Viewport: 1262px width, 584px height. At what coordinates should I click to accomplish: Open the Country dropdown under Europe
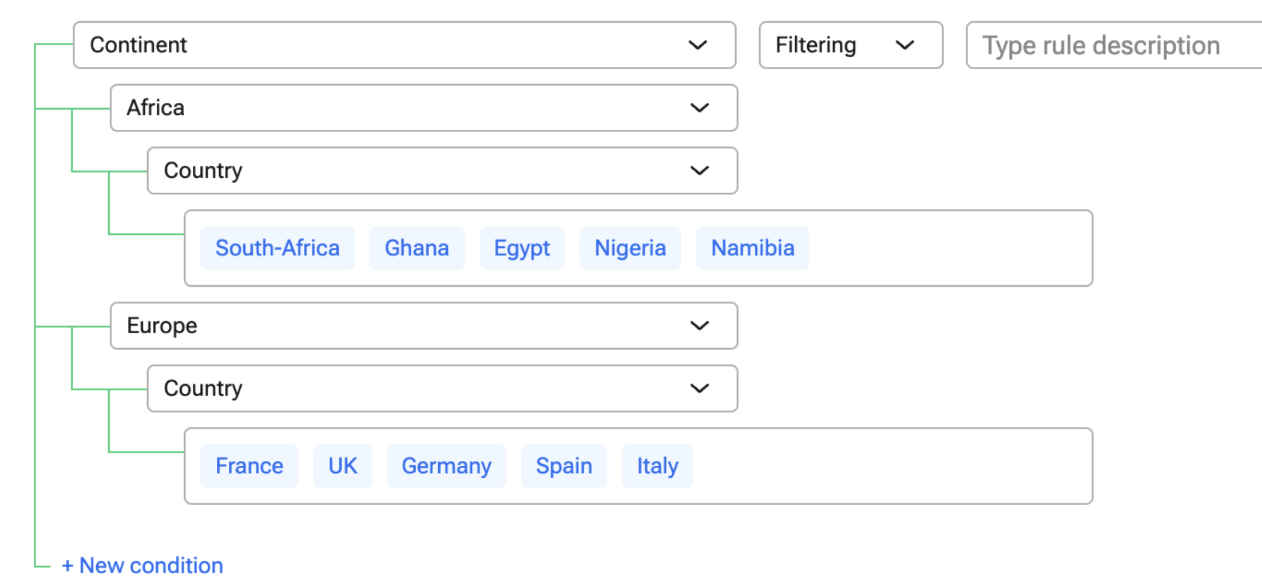click(x=442, y=389)
